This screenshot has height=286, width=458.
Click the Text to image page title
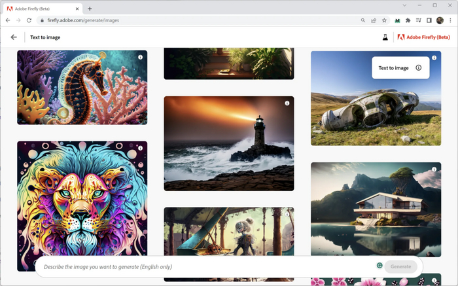tap(45, 37)
